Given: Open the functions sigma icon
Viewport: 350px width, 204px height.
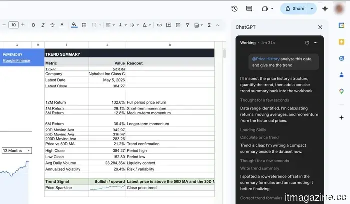Looking at the screenshot, I should (209, 25).
